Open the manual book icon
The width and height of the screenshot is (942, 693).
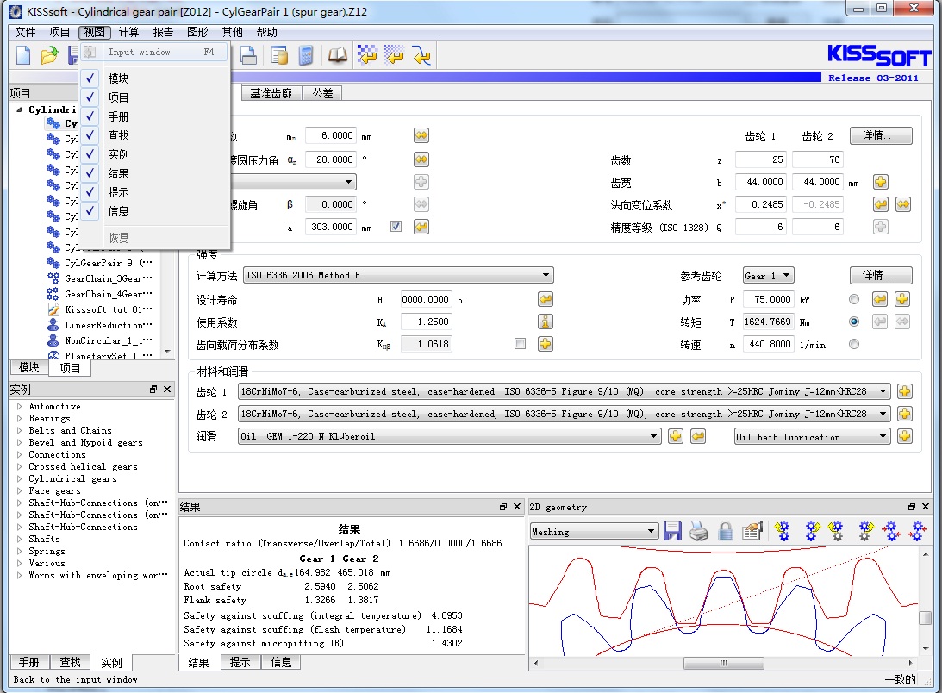click(337, 55)
